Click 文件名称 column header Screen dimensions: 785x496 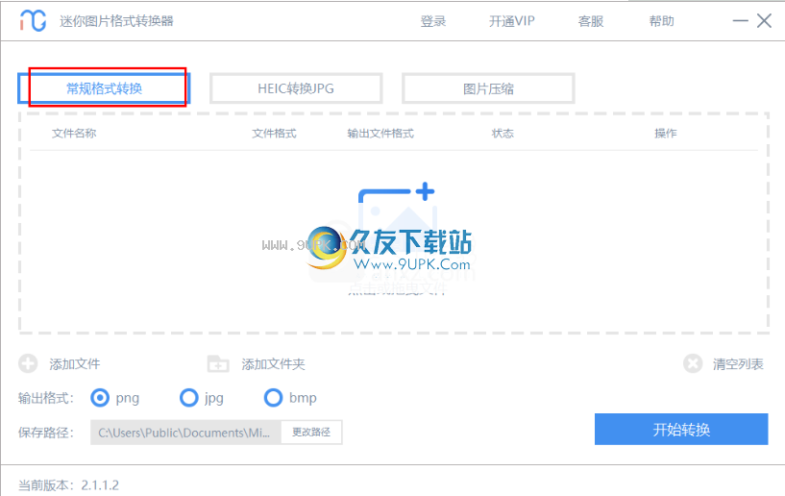tap(74, 134)
